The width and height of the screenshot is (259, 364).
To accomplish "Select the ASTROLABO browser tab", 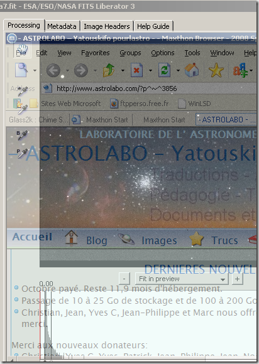I will [226, 119].
